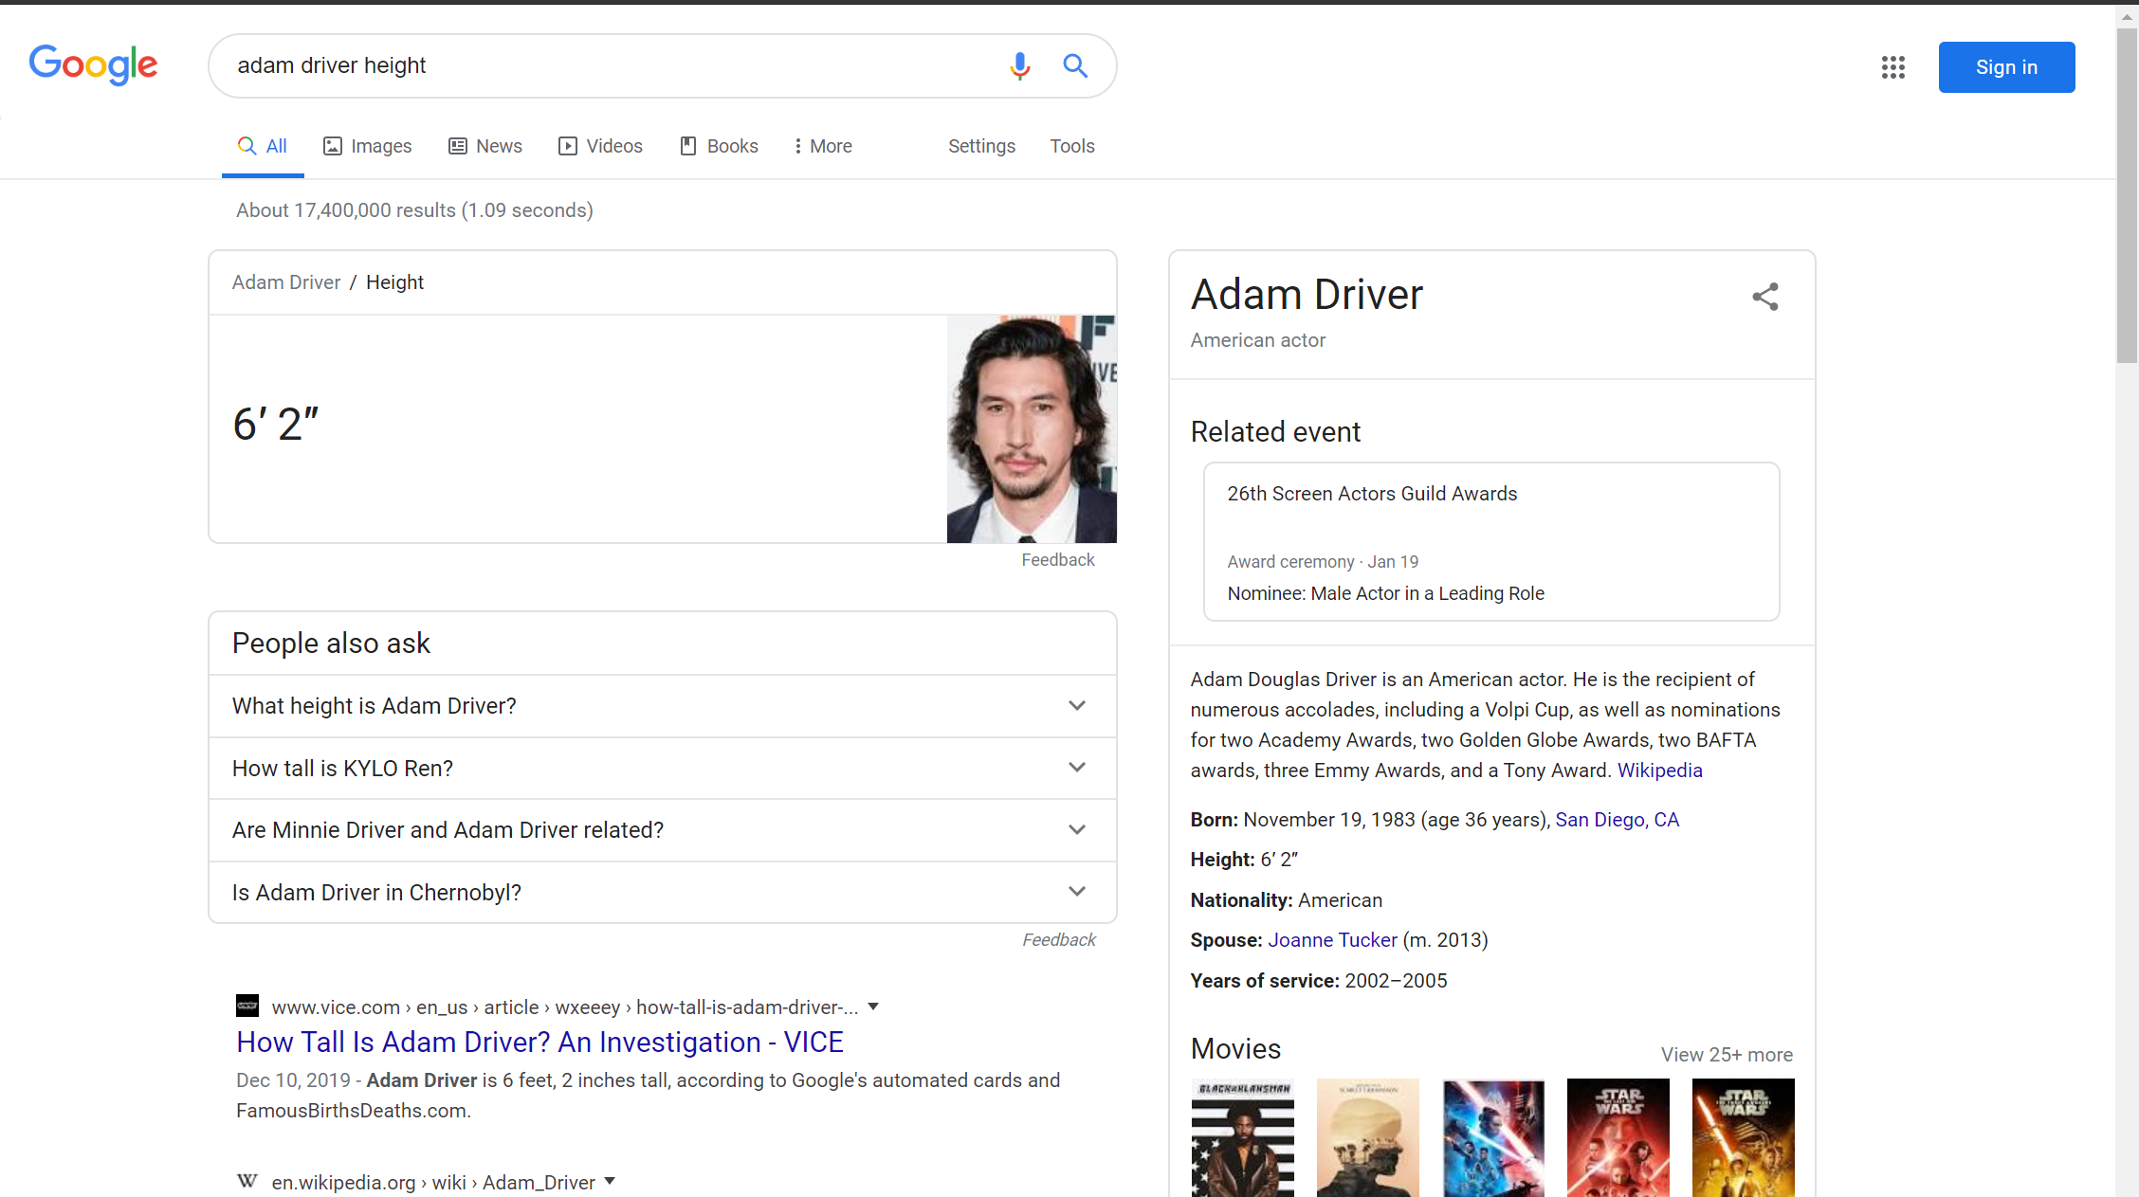The image size is (2139, 1197).
Task: Open 'How Tall Is Adam Driver? An Investigation - VICE'
Action: [x=539, y=1042]
